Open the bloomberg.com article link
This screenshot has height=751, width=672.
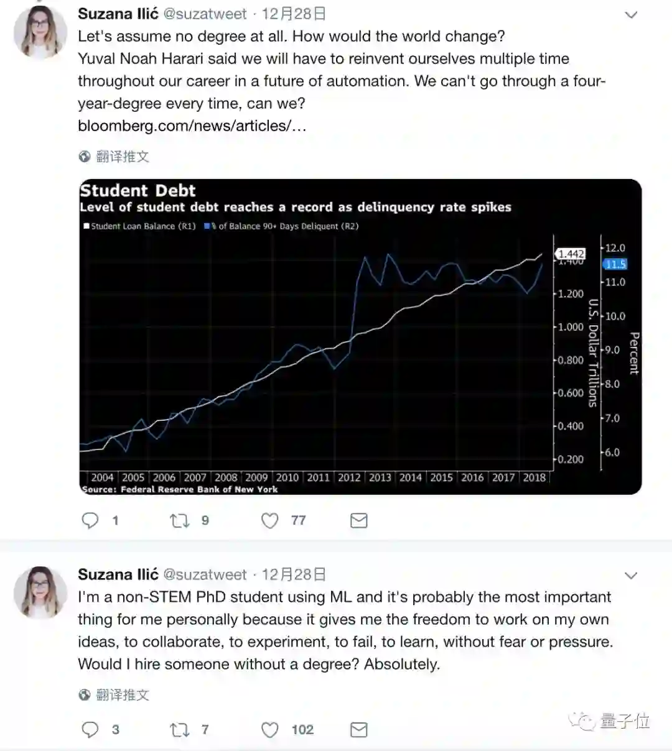pyautogui.click(x=192, y=126)
